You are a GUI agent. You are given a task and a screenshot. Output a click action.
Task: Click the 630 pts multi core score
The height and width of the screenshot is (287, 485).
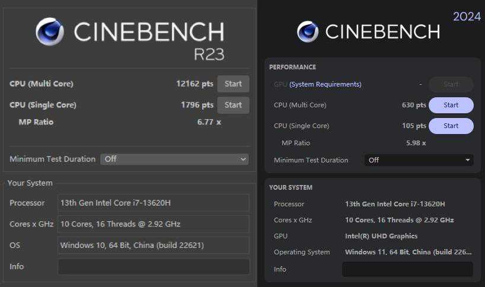[414, 105]
